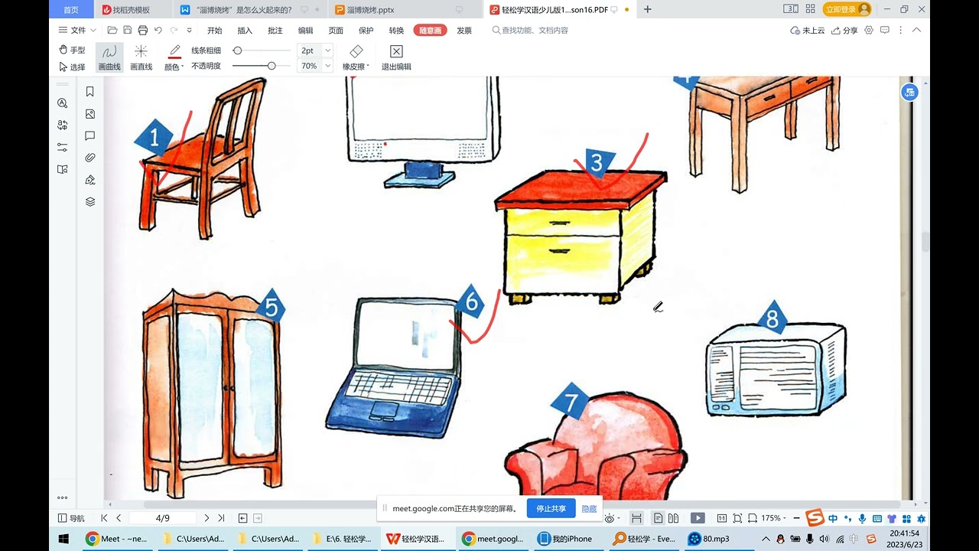This screenshot has height=551, width=979.
Task: Choose the 选择 selection arrow tool
Action: point(72,67)
